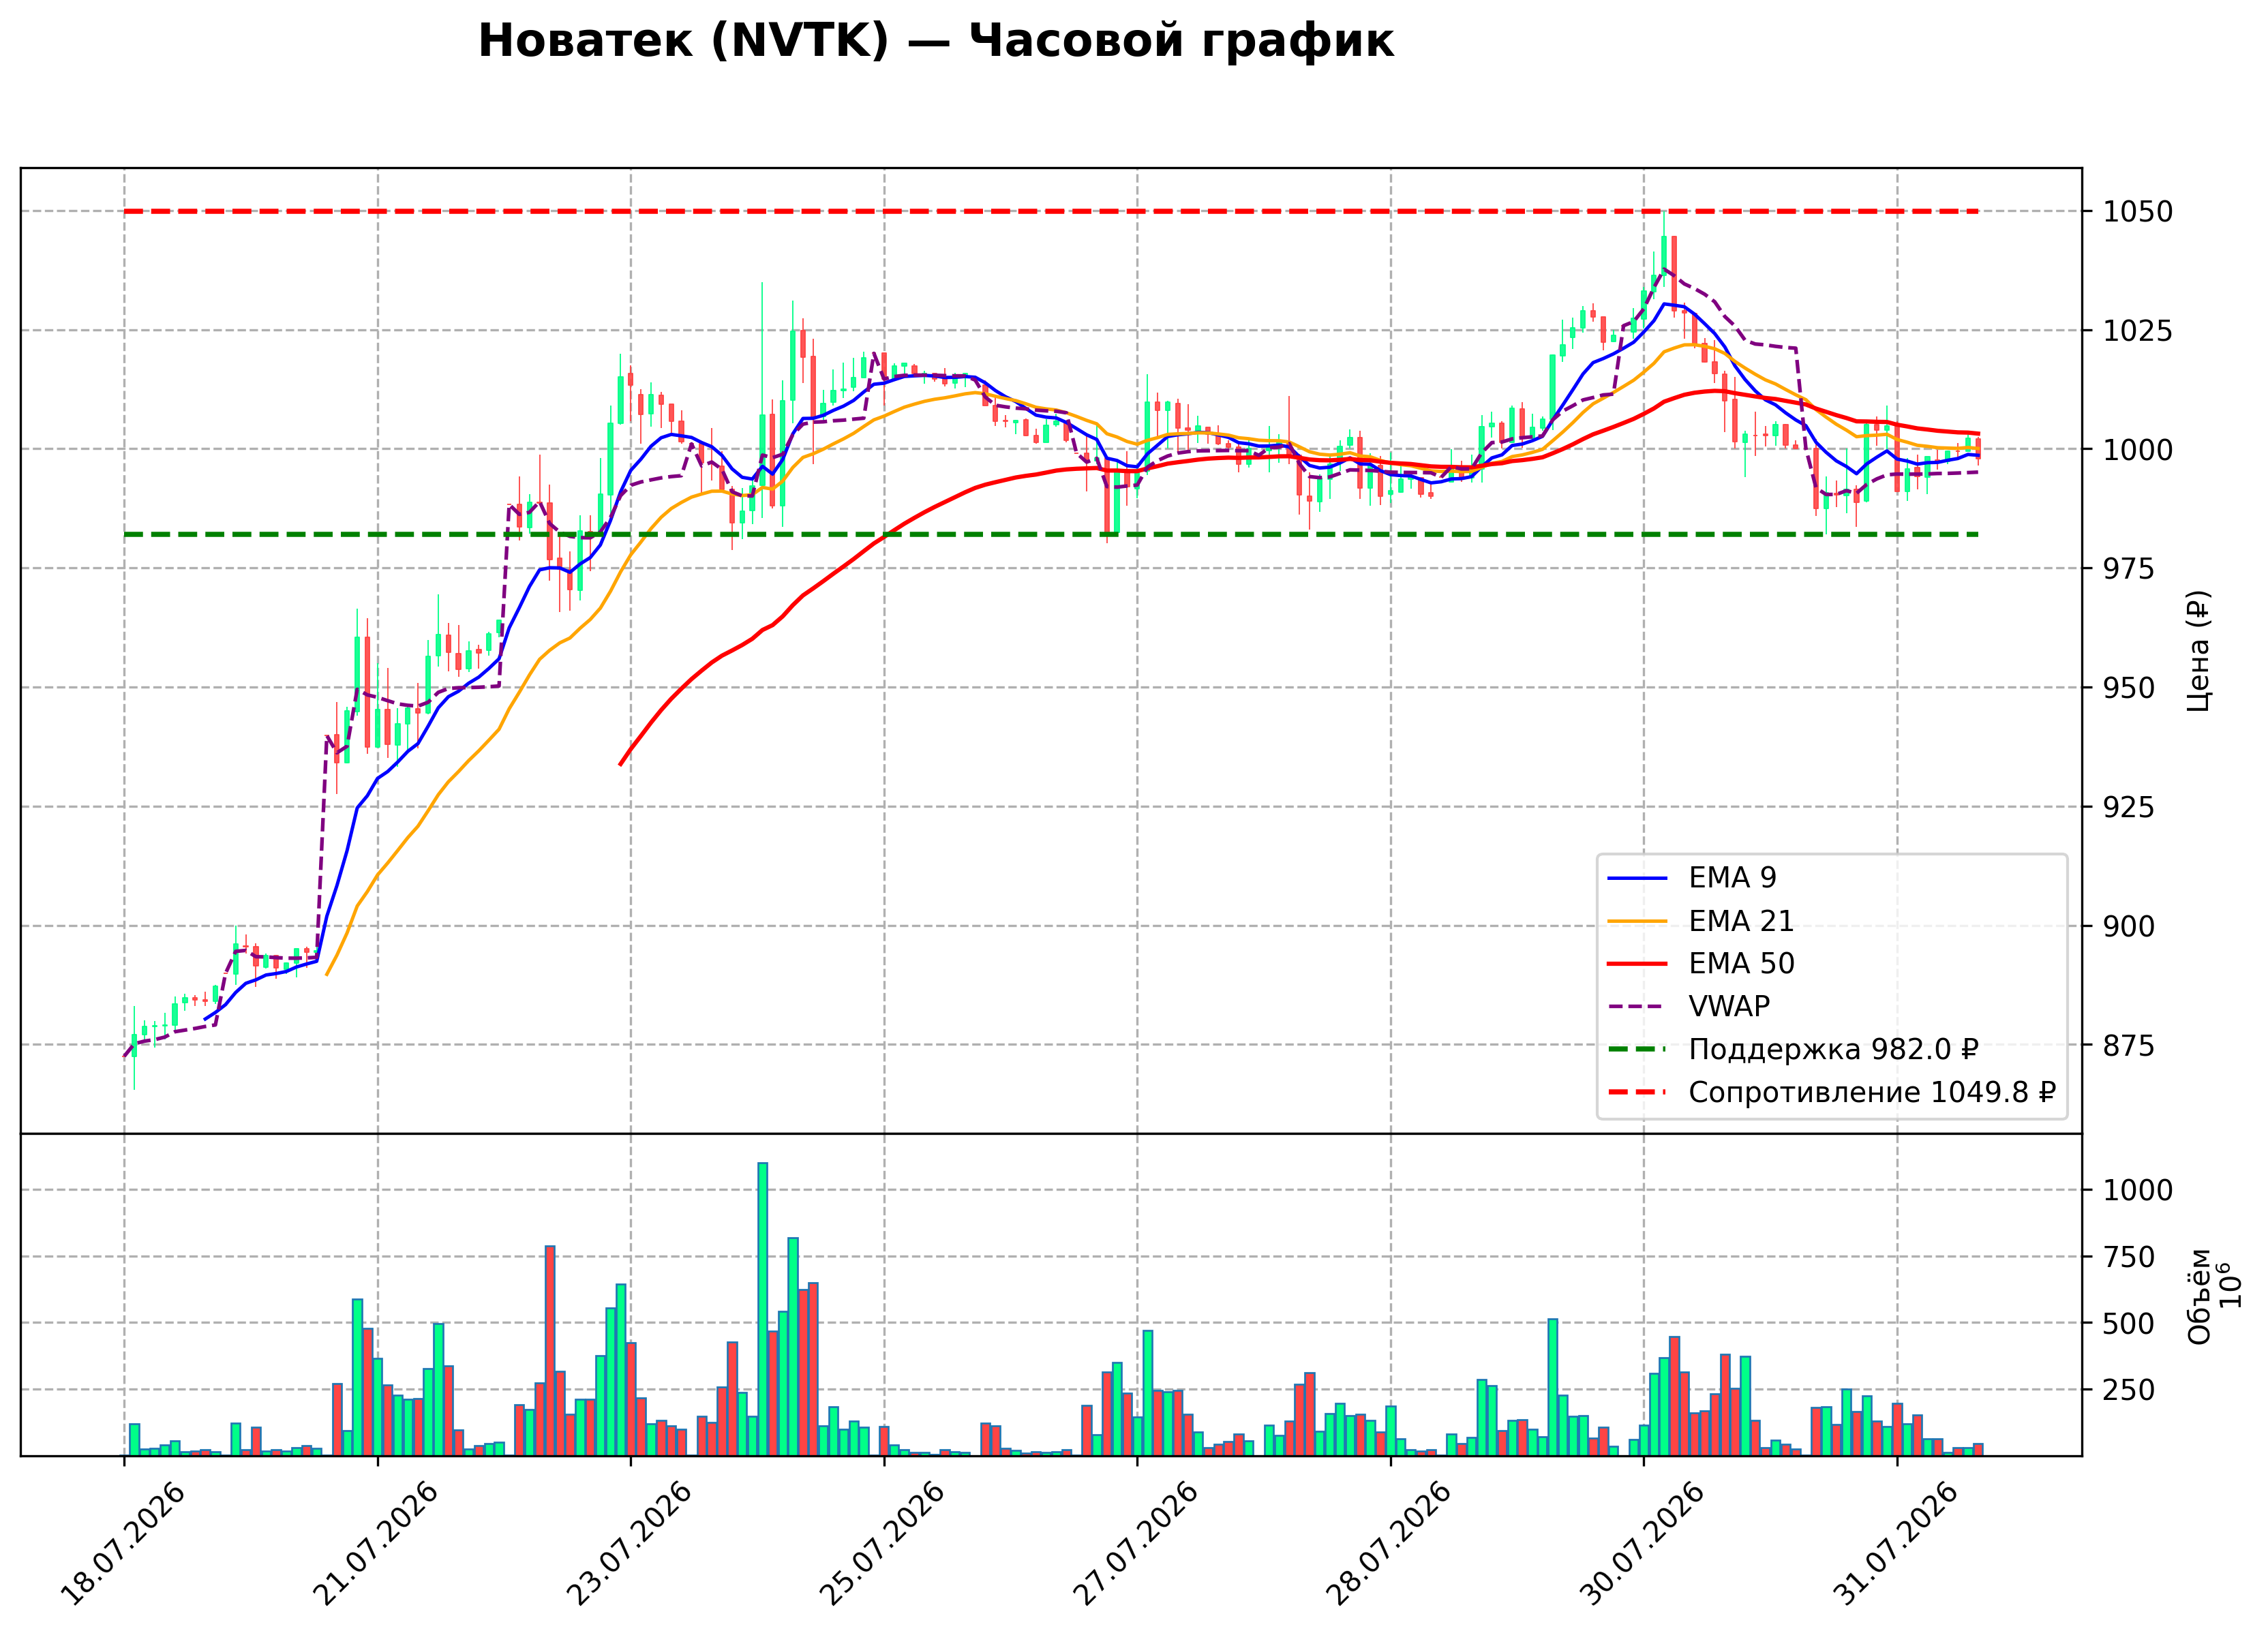Click the date label "25.07.2026"
2268x1631 pixels.
click(x=883, y=1544)
